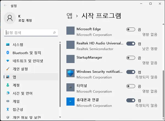Open 게임 settings category
Viewport: 165px width, 121px height.
coord(31,101)
